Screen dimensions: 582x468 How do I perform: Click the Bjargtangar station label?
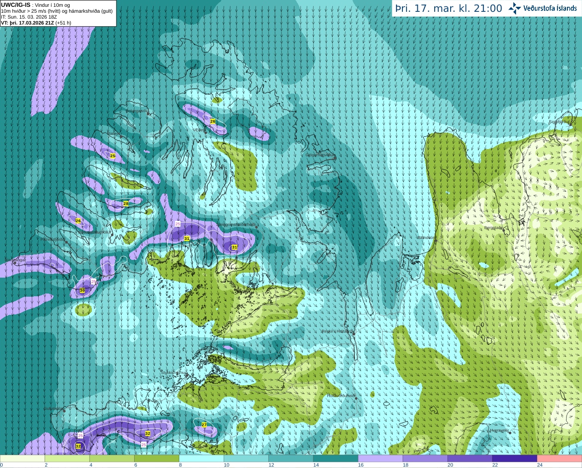[x=15, y=260]
